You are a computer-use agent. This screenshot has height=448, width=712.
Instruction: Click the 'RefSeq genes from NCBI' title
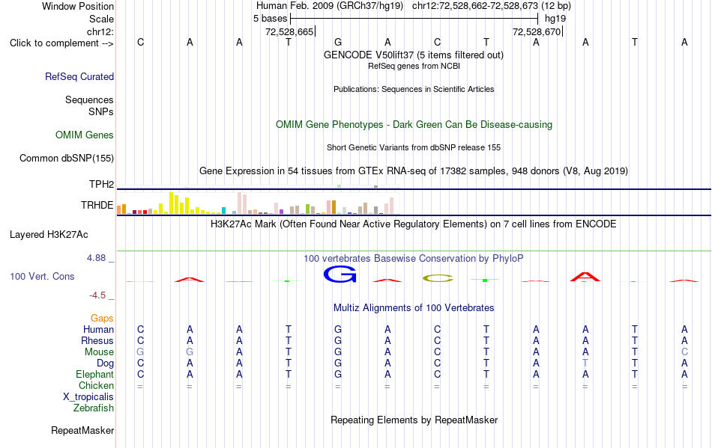pos(414,66)
